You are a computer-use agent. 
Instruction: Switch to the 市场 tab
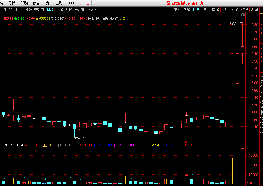[86, 3]
